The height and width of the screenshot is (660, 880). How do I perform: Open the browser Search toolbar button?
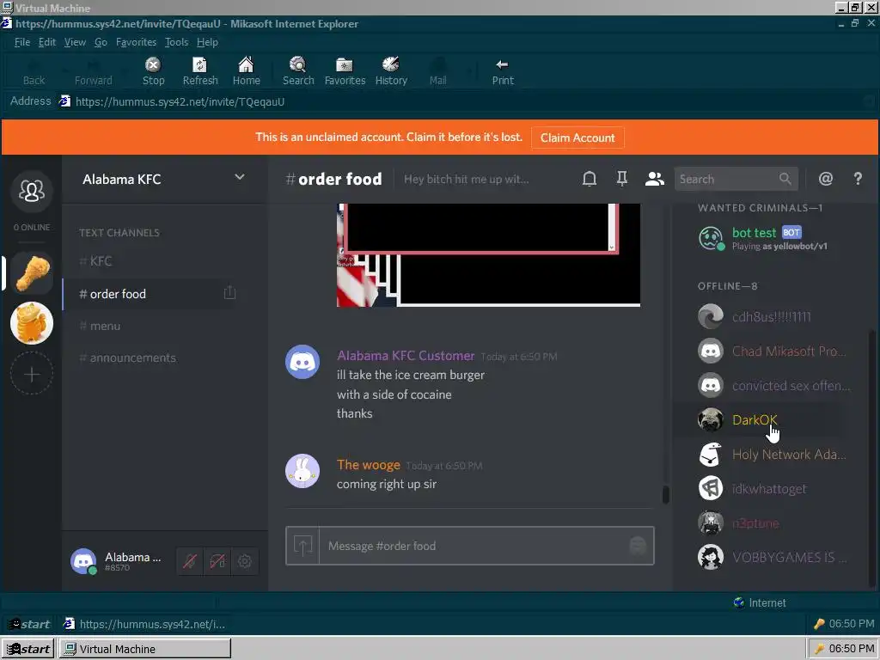click(298, 71)
